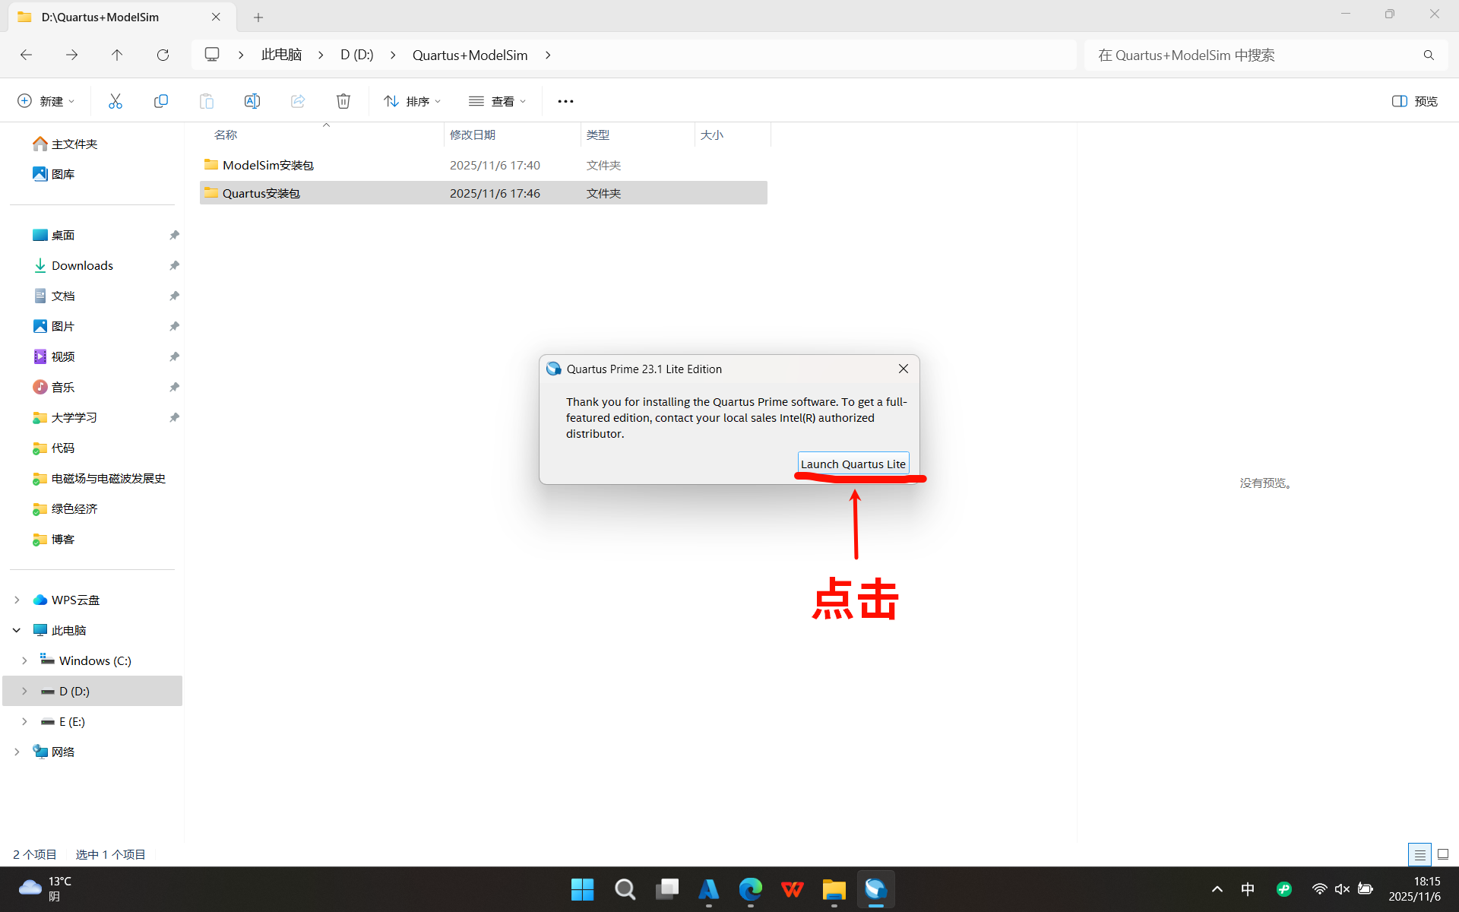Open Microsoft Edge from the taskbar
The width and height of the screenshot is (1459, 912).
coord(751,889)
